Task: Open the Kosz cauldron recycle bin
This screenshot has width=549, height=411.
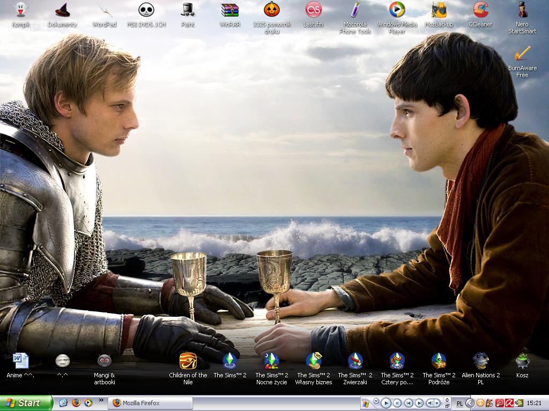Action: pos(522,366)
